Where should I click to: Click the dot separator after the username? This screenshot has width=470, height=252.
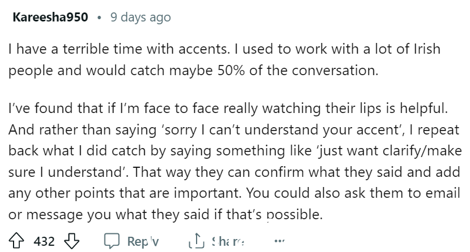point(99,18)
